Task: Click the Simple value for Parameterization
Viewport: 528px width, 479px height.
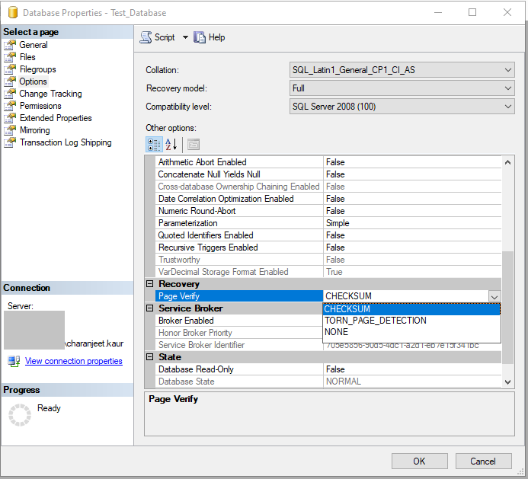Action: click(x=338, y=223)
